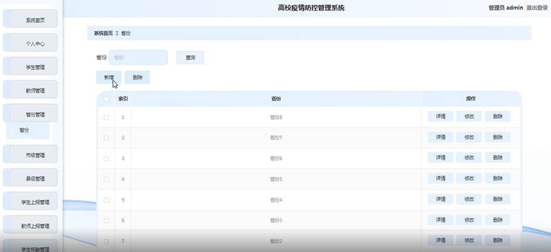Click the 省份7 table cell
This screenshot has height=252, width=551.
click(x=276, y=137)
